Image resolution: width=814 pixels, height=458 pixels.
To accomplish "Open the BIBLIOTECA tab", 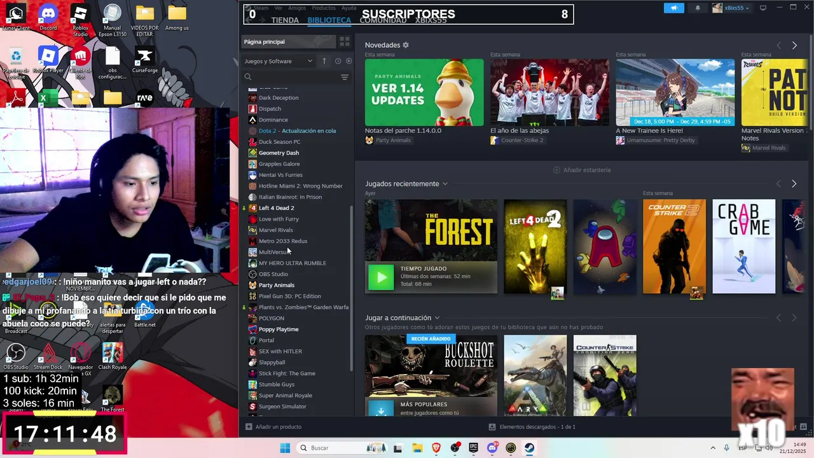I will pos(329,20).
